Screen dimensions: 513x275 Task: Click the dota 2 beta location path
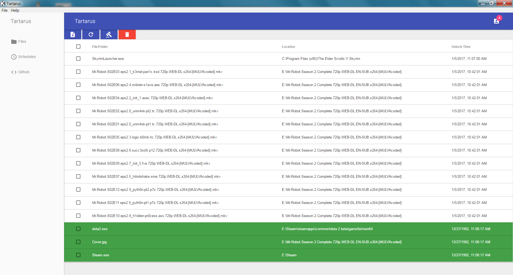pos(327,229)
